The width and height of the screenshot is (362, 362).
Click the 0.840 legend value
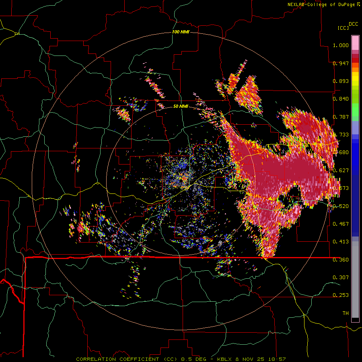tap(341, 99)
